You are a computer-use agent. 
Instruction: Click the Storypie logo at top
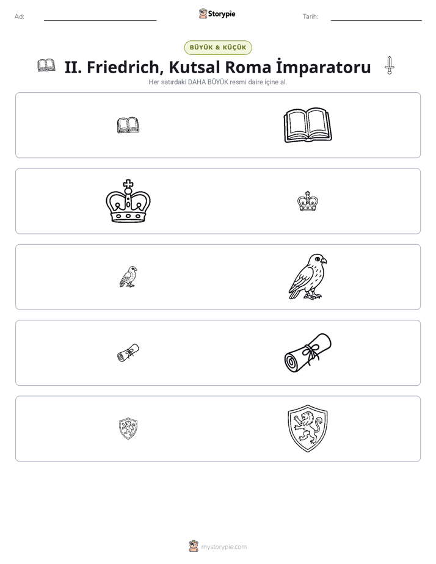(x=217, y=13)
